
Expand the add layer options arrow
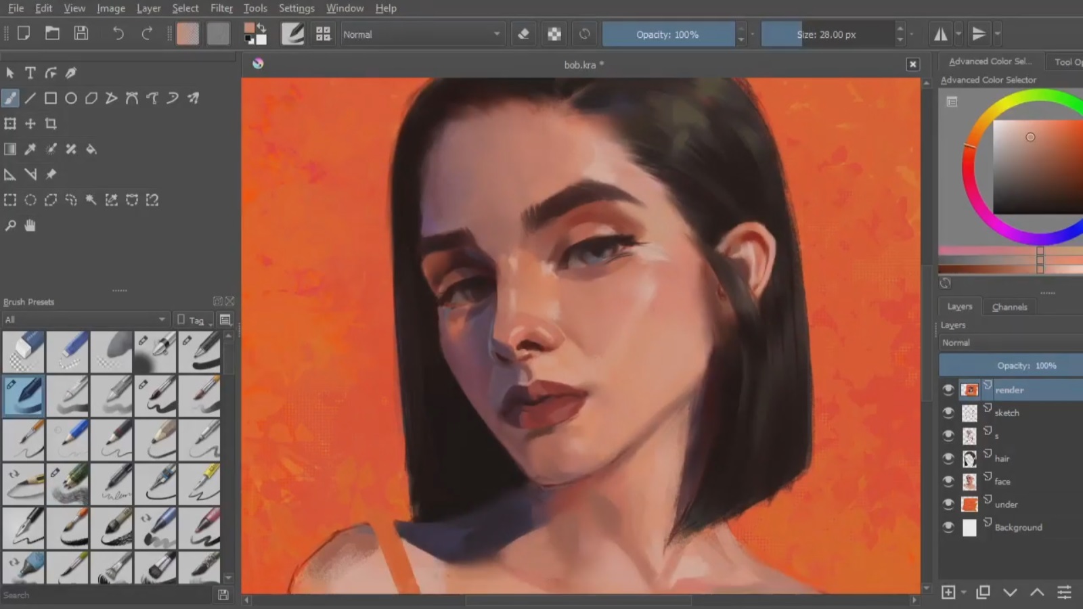click(963, 593)
